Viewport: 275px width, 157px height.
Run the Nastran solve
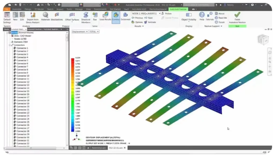point(95,17)
